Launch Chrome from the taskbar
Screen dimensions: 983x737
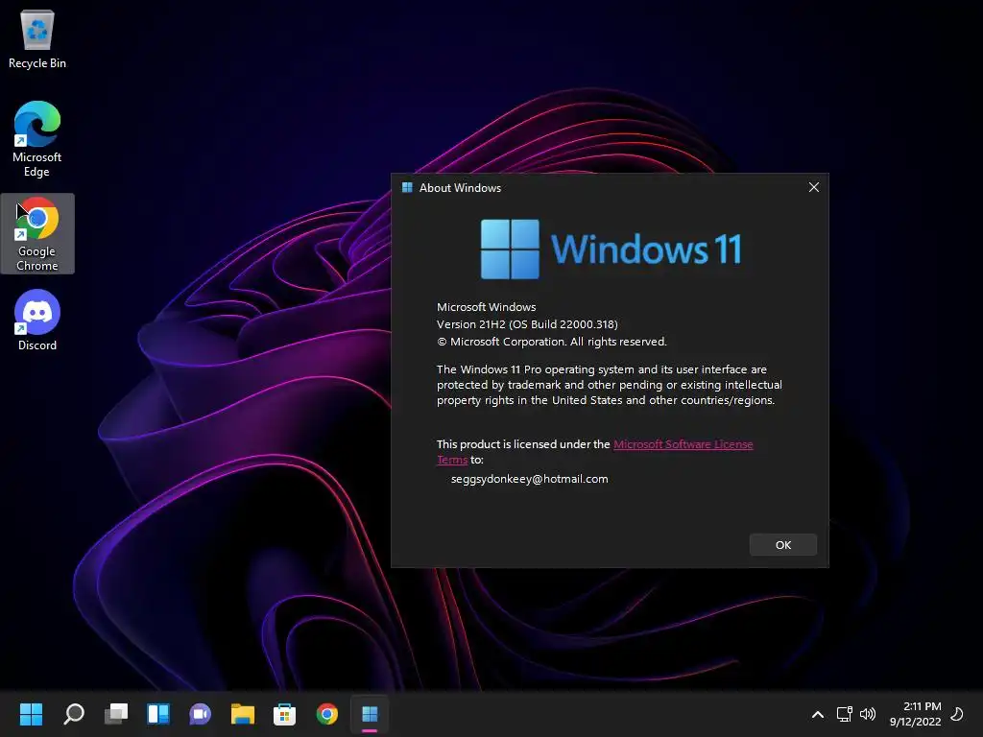pos(326,713)
